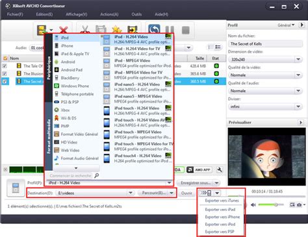Expand more categories arrow below list
The width and height of the screenshot is (308, 237).
(x=76, y=168)
